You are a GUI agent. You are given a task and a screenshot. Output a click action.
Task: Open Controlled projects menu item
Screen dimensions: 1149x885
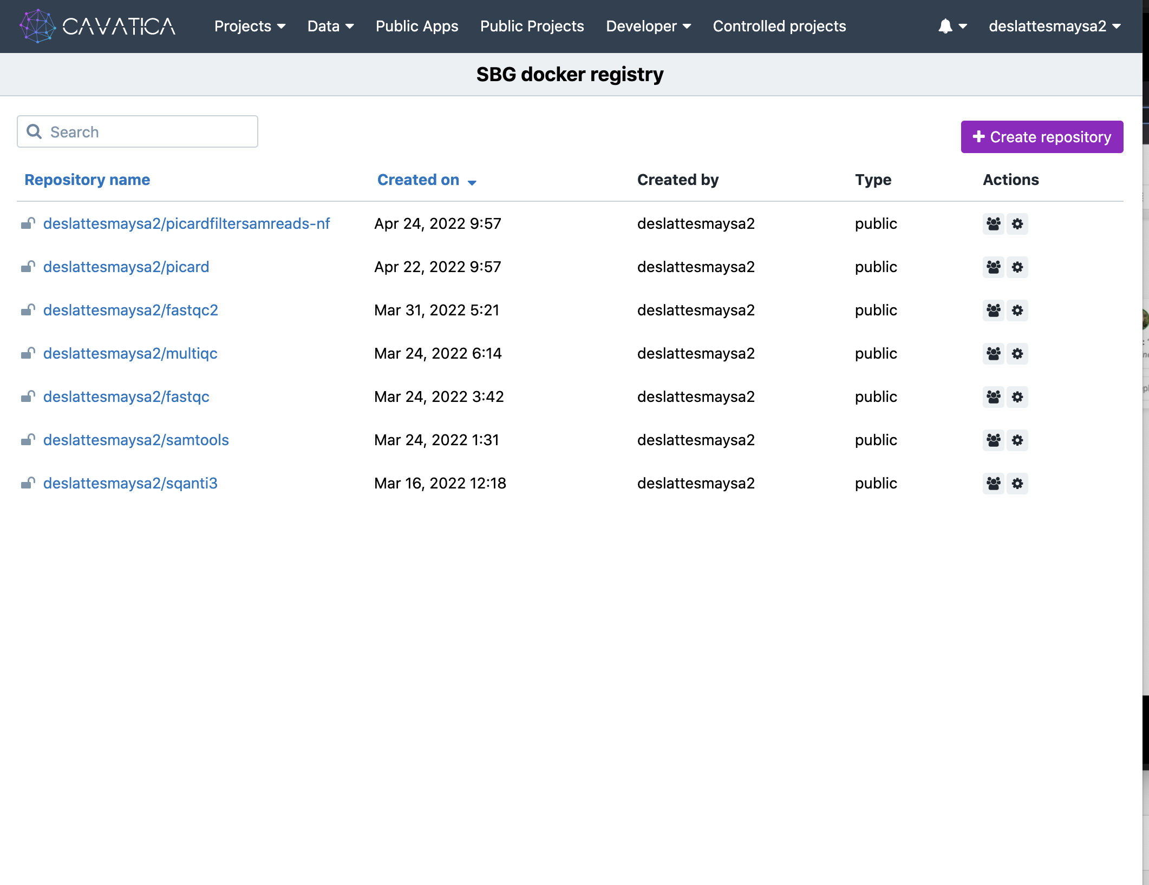(x=779, y=26)
